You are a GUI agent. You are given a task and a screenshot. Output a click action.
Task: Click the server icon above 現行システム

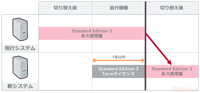[20, 29]
